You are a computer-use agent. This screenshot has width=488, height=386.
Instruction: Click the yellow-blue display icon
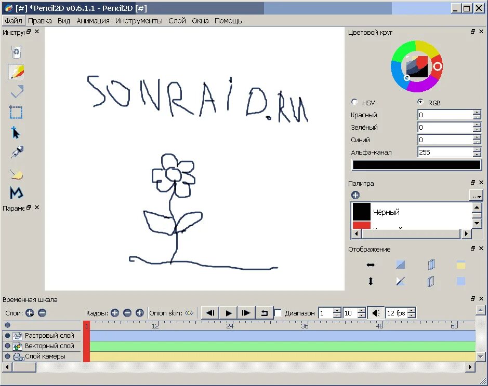point(461,265)
